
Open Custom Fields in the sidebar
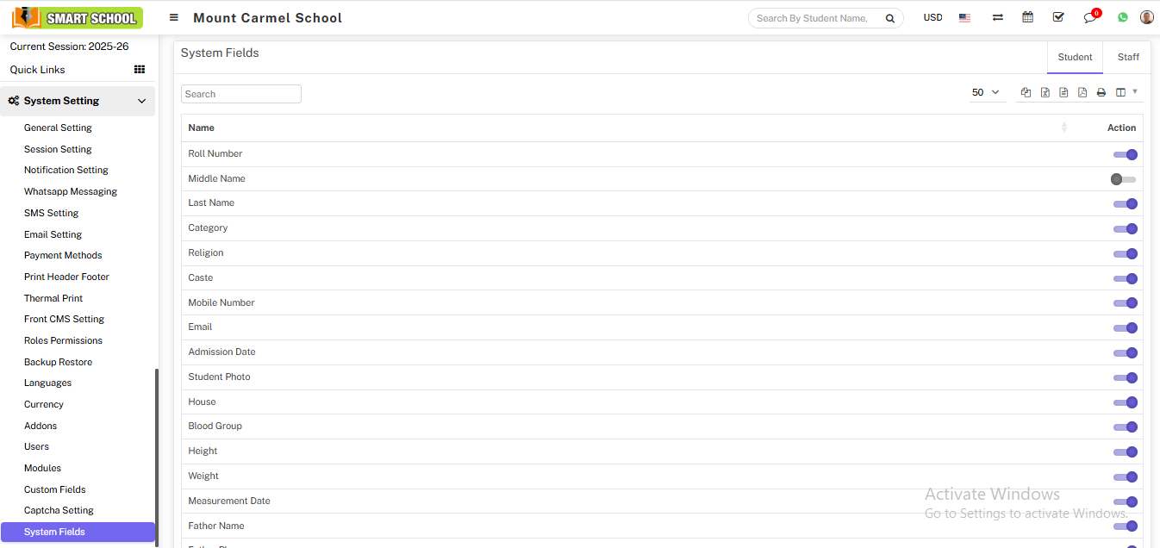pyautogui.click(x=55, y=489)
